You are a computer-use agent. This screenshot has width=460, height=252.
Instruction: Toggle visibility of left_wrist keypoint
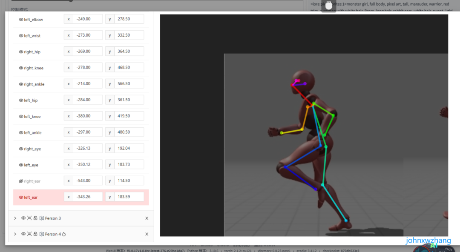21,35
